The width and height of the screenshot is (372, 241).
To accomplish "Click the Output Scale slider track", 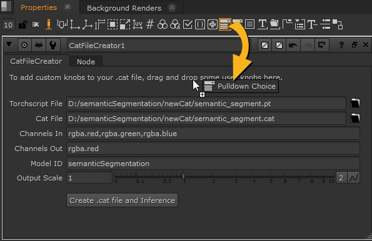I will [x=224, y=176].
